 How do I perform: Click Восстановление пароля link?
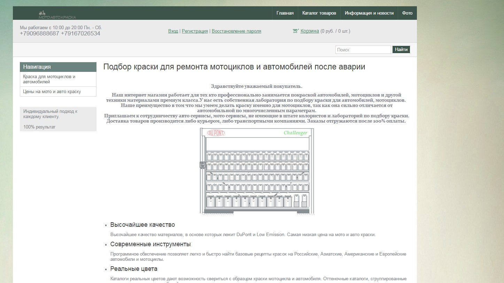point(237,31)
